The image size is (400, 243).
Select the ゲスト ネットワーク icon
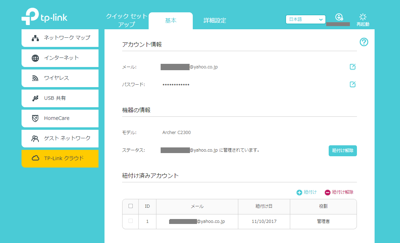point(35,139)
